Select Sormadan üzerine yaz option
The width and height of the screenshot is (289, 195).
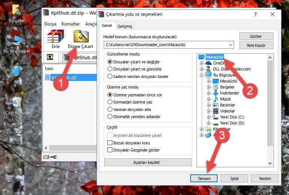[110, 102]
